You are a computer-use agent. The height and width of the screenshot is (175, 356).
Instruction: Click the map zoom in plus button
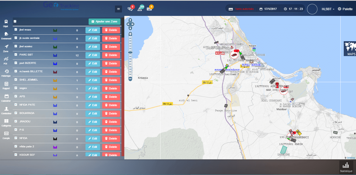[x=130, y=34]
